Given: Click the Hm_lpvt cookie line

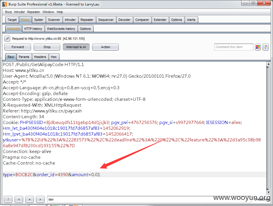Looking at the screenshot, I should pos(68,134).
